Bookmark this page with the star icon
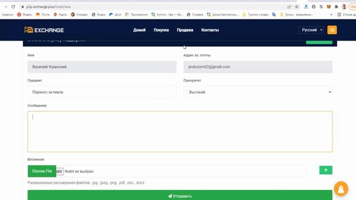The width and height of the screenshot is (356, 200). 296,7
